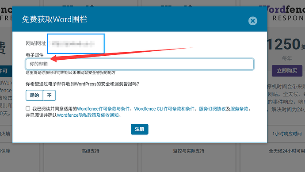Focus the 你的邮箱 email input field
This screenshot has height=172, width=305.
(140, 64)
